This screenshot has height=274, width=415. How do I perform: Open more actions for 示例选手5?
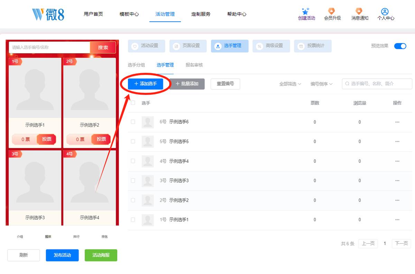coord(397,141)
